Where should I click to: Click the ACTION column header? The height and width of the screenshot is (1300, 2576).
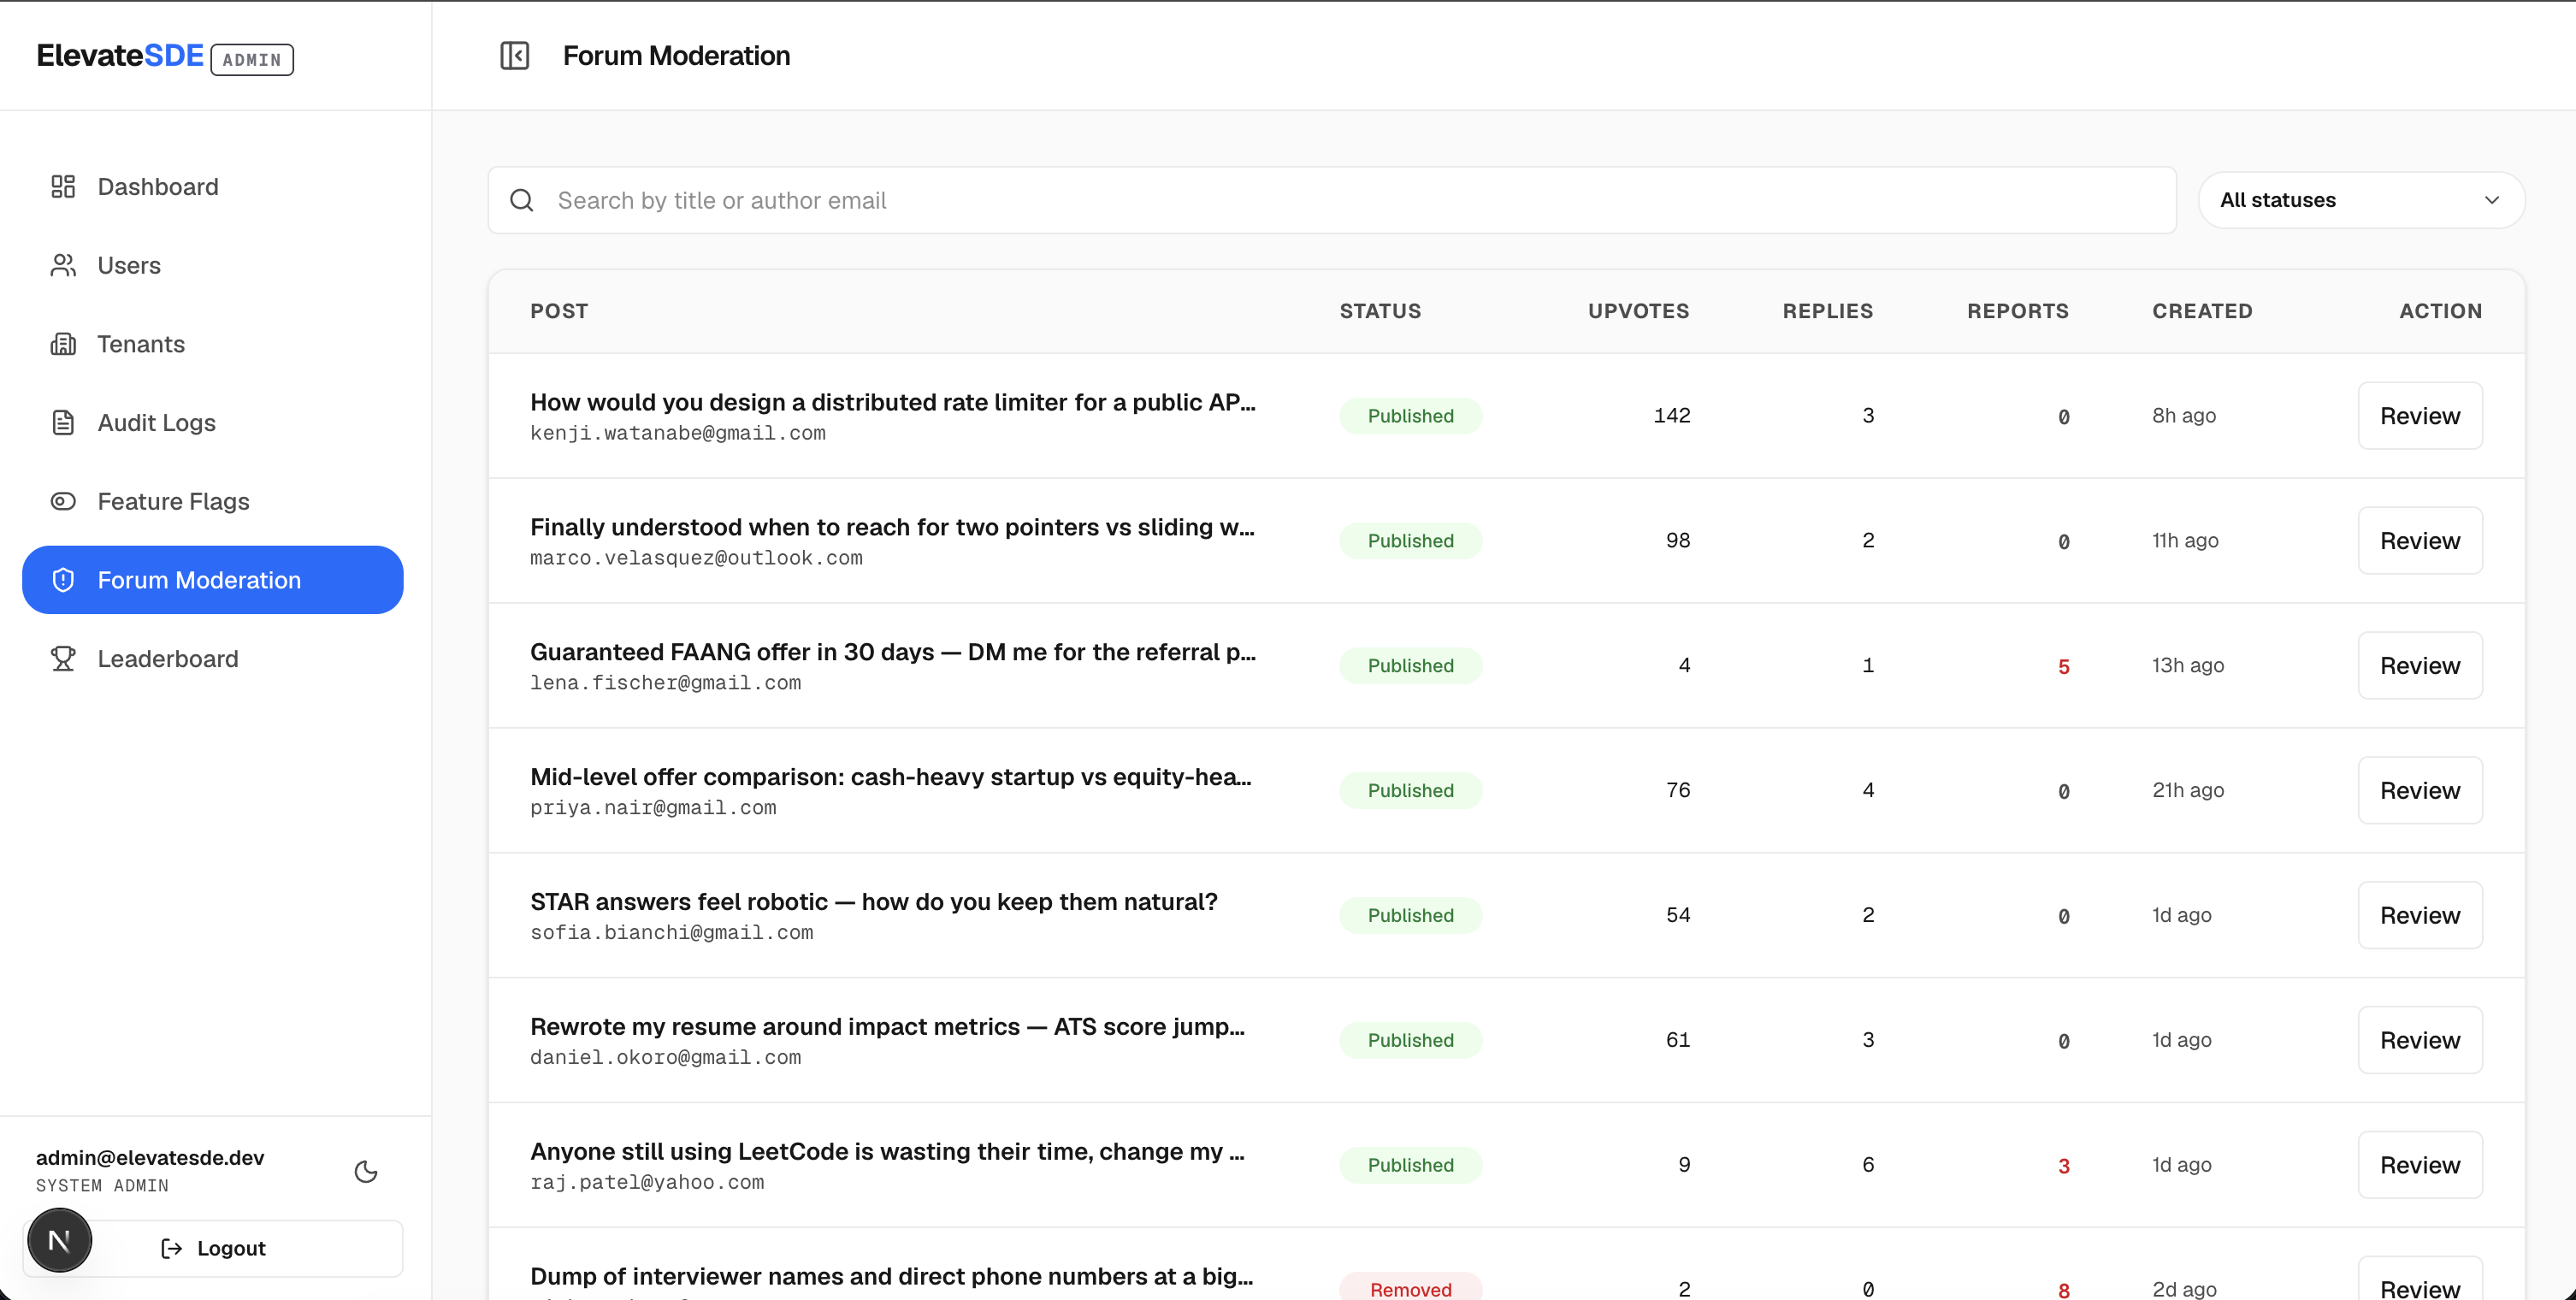[2440, 311]
